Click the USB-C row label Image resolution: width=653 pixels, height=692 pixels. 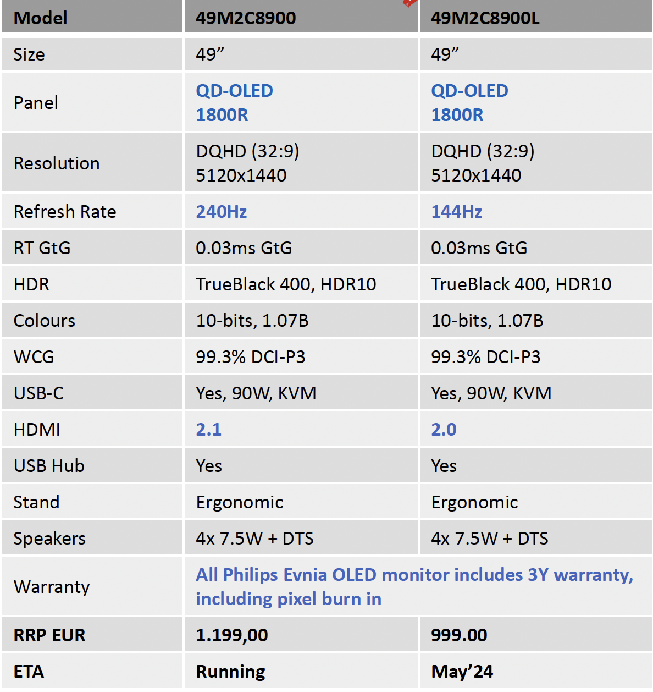[38, 393]
